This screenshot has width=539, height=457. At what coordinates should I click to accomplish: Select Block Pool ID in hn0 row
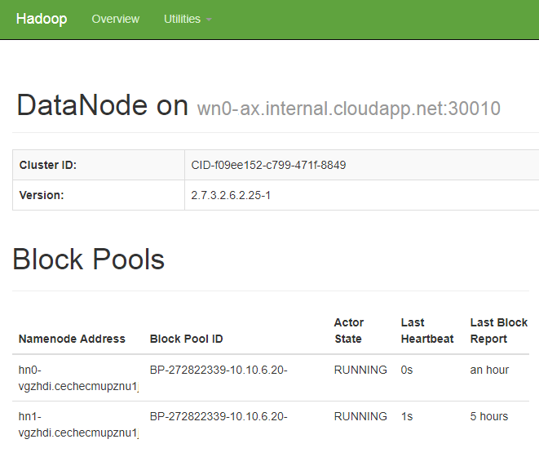pyautogui.click(x=219, y=370)
